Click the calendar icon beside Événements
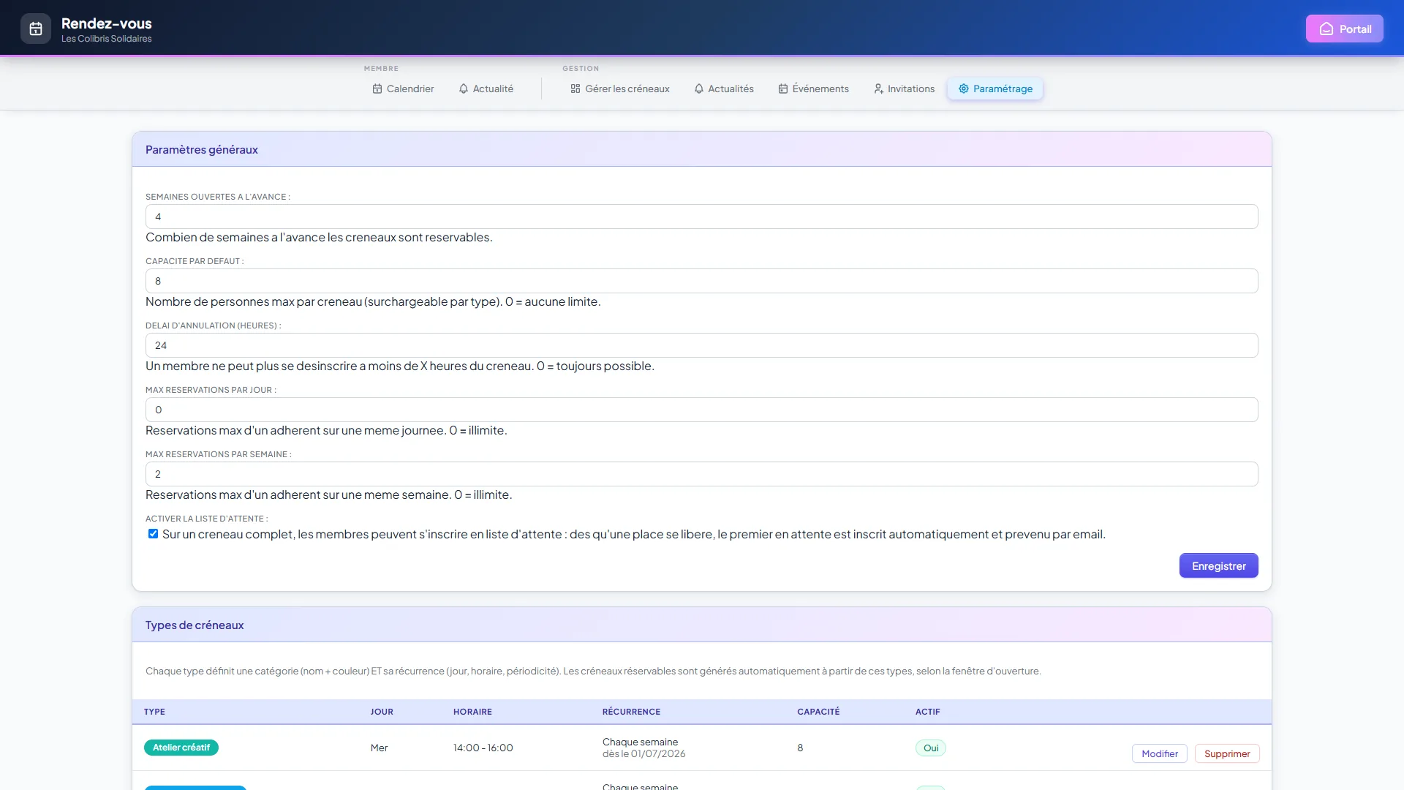Viewport: 1404px width, 790px height. (783, 89)
